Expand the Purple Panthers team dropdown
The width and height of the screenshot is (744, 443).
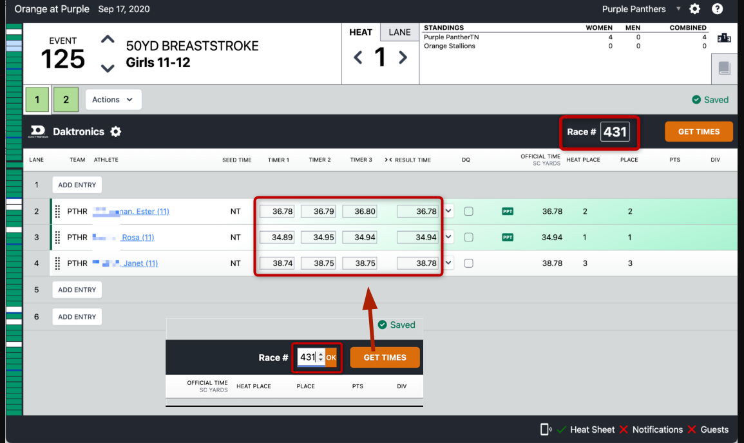click(x=678, y=9)
